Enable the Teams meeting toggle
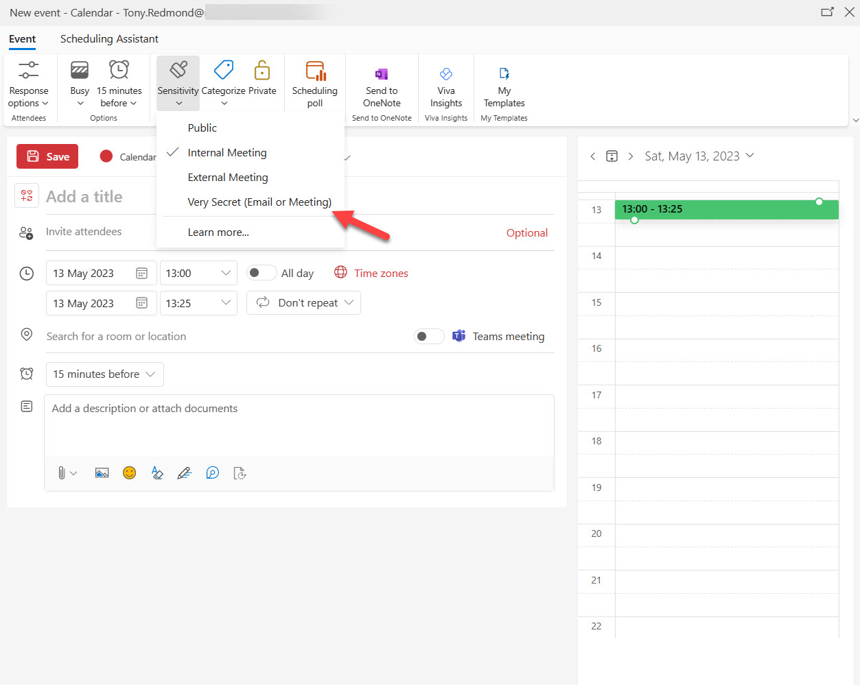This screenshot has height=685, width=860. click(429, 336)
